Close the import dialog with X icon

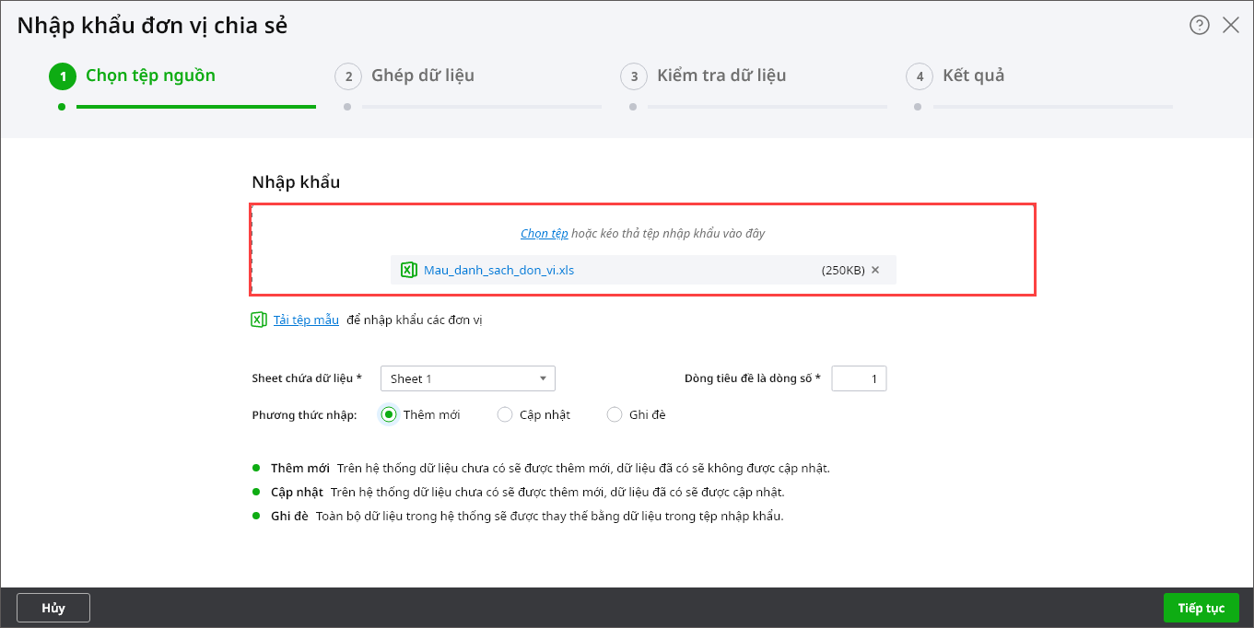point(1231,26)
